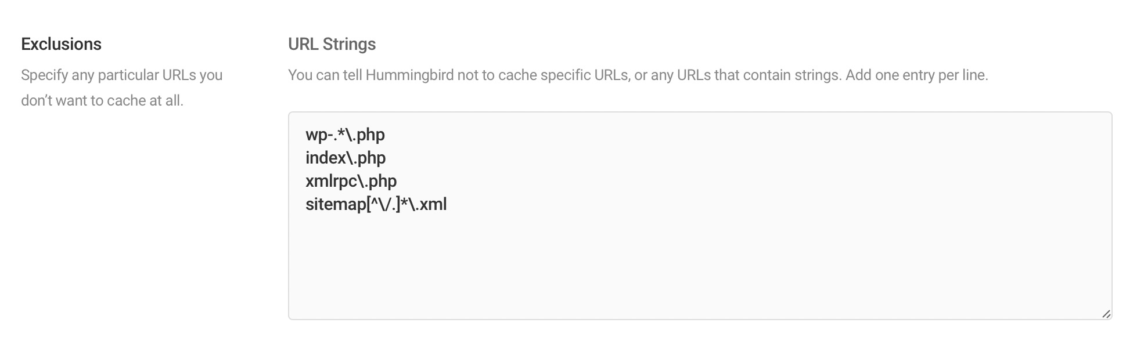Click "don't want to cache at all" text
1144x348 pixels.
102,101
